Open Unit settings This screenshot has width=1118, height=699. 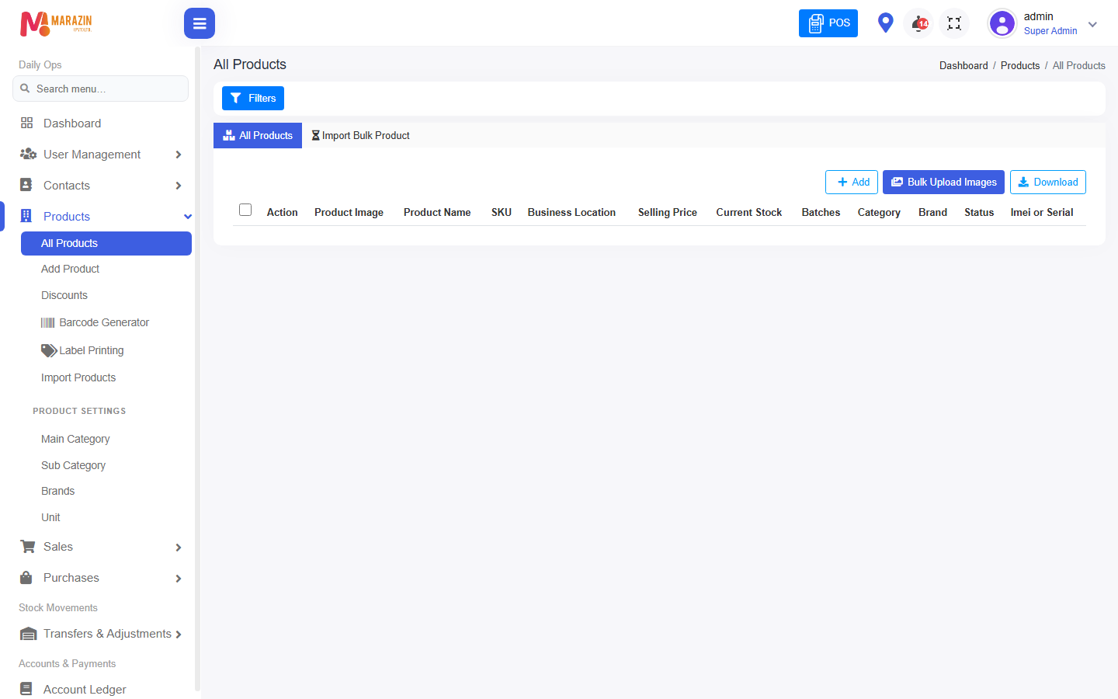50,517
